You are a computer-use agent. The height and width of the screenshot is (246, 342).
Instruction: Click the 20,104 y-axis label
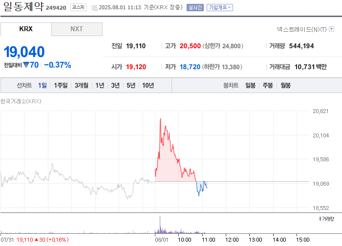[x=321, y=135]
